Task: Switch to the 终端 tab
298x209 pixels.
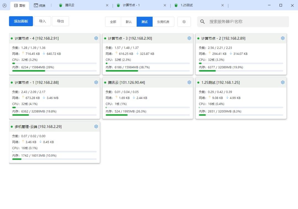Action: 39,5
